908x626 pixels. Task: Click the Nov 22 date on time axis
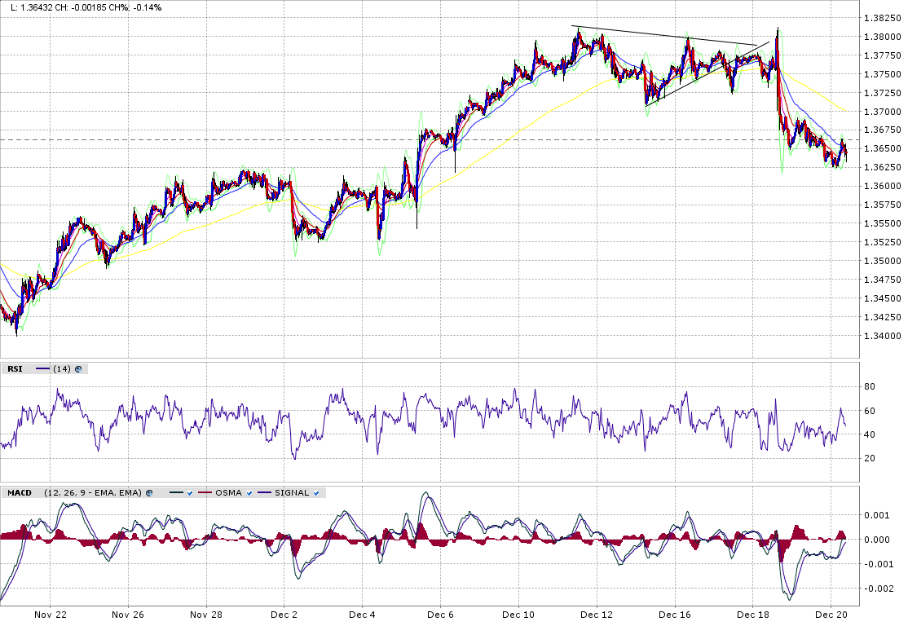click(x=50, y=615)
